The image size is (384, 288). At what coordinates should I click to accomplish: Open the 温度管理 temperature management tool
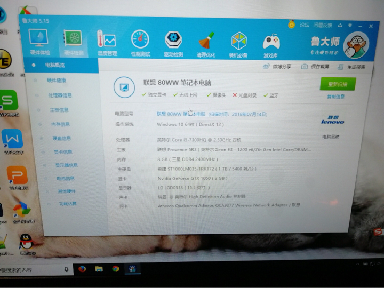[x=107, y=43]
